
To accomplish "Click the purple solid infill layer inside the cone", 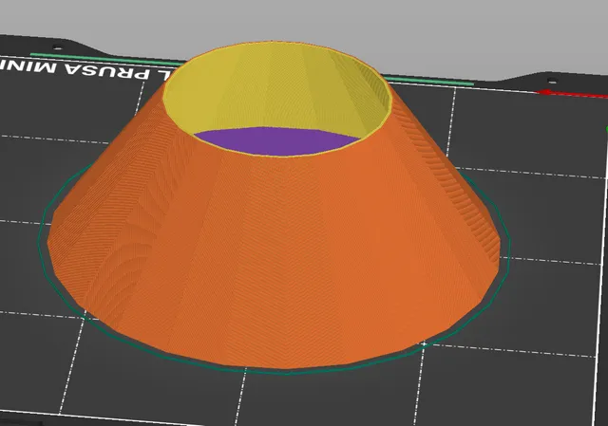I will (x=276, y=141).
